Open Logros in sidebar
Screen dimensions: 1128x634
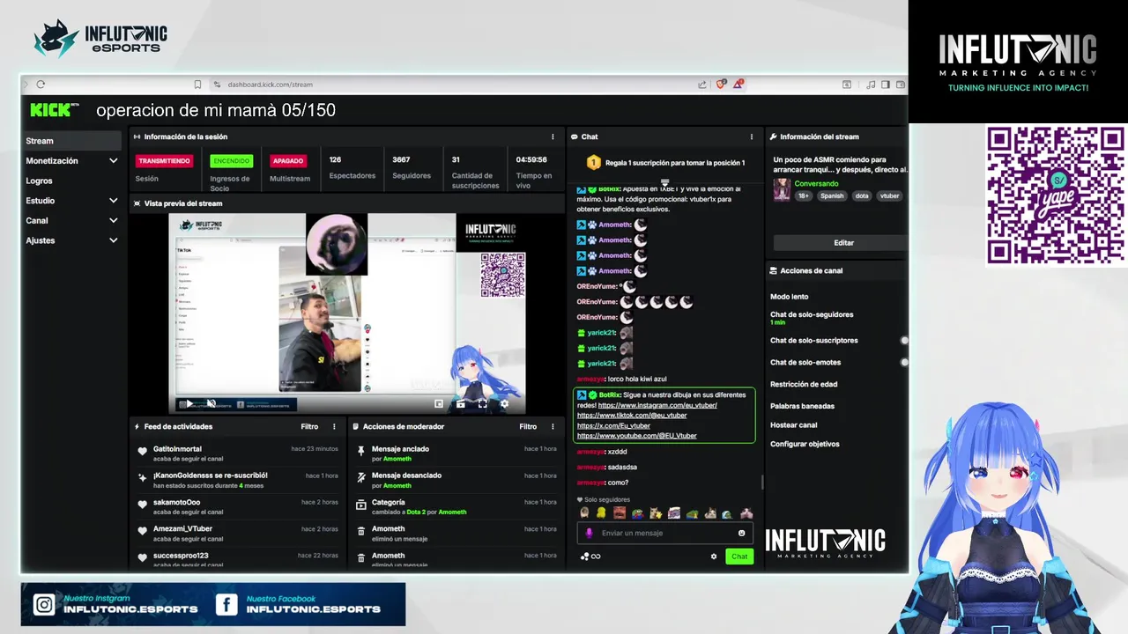(39, 181)
